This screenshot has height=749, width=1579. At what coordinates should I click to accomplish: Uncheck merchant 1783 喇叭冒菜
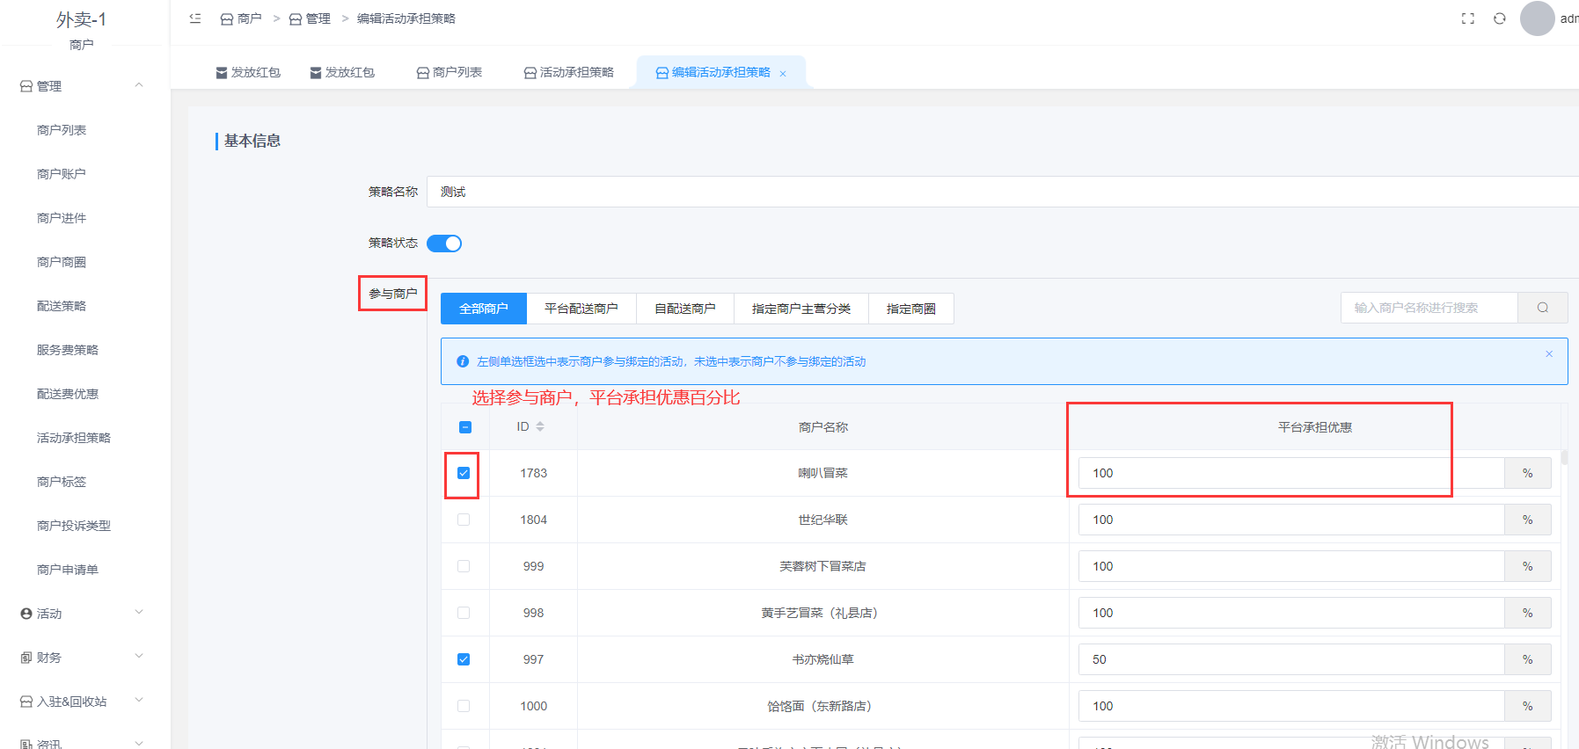464,473
